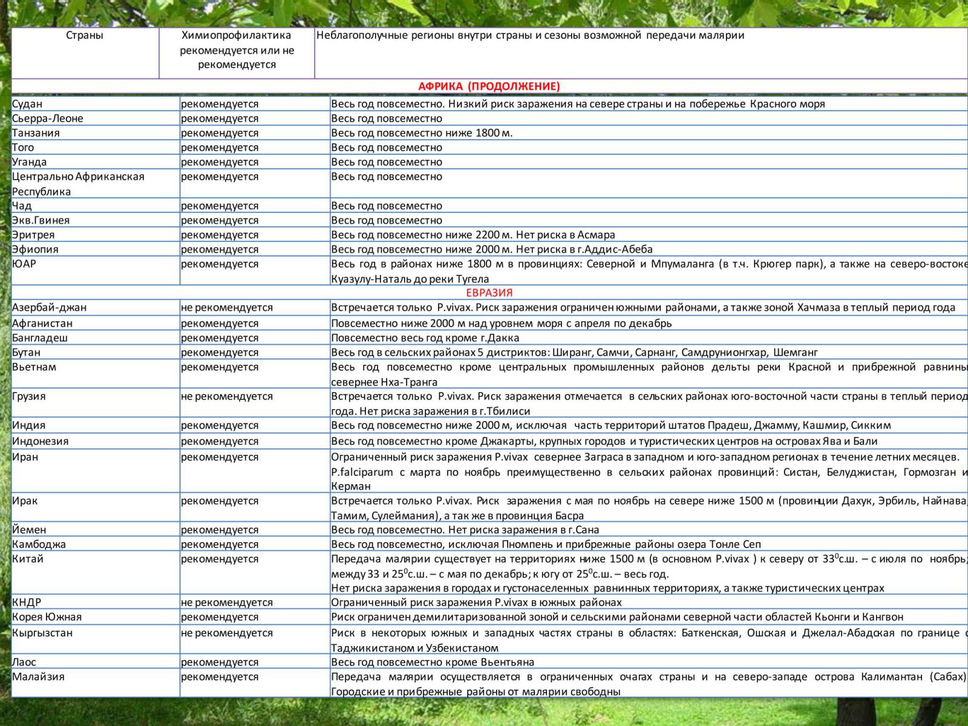Screen dimensions: 968x726
Task: Click the 'ЕВРАЗИЯ' section heading
Action: coord(489,293)
